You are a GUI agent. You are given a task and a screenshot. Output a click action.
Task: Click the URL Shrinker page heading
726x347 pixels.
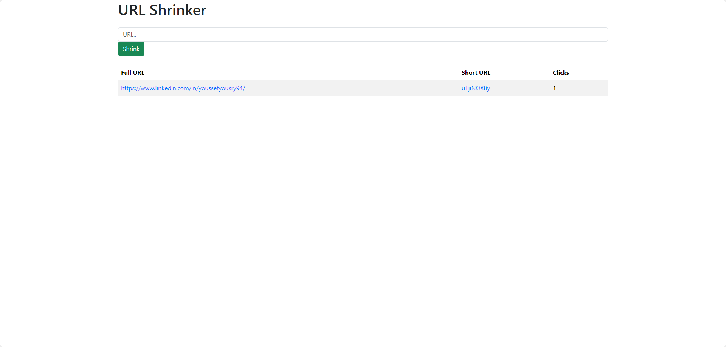[x=162, y=10]
